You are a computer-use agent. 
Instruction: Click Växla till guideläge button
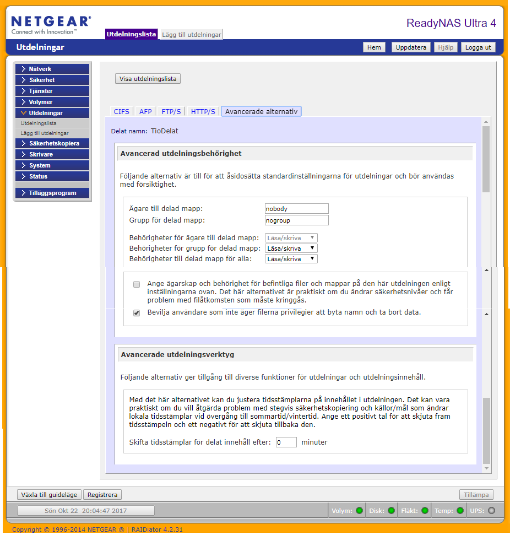(x=49, y=495)
